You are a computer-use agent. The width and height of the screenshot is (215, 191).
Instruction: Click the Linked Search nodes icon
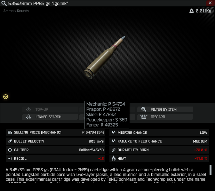(x=28, y=117)
